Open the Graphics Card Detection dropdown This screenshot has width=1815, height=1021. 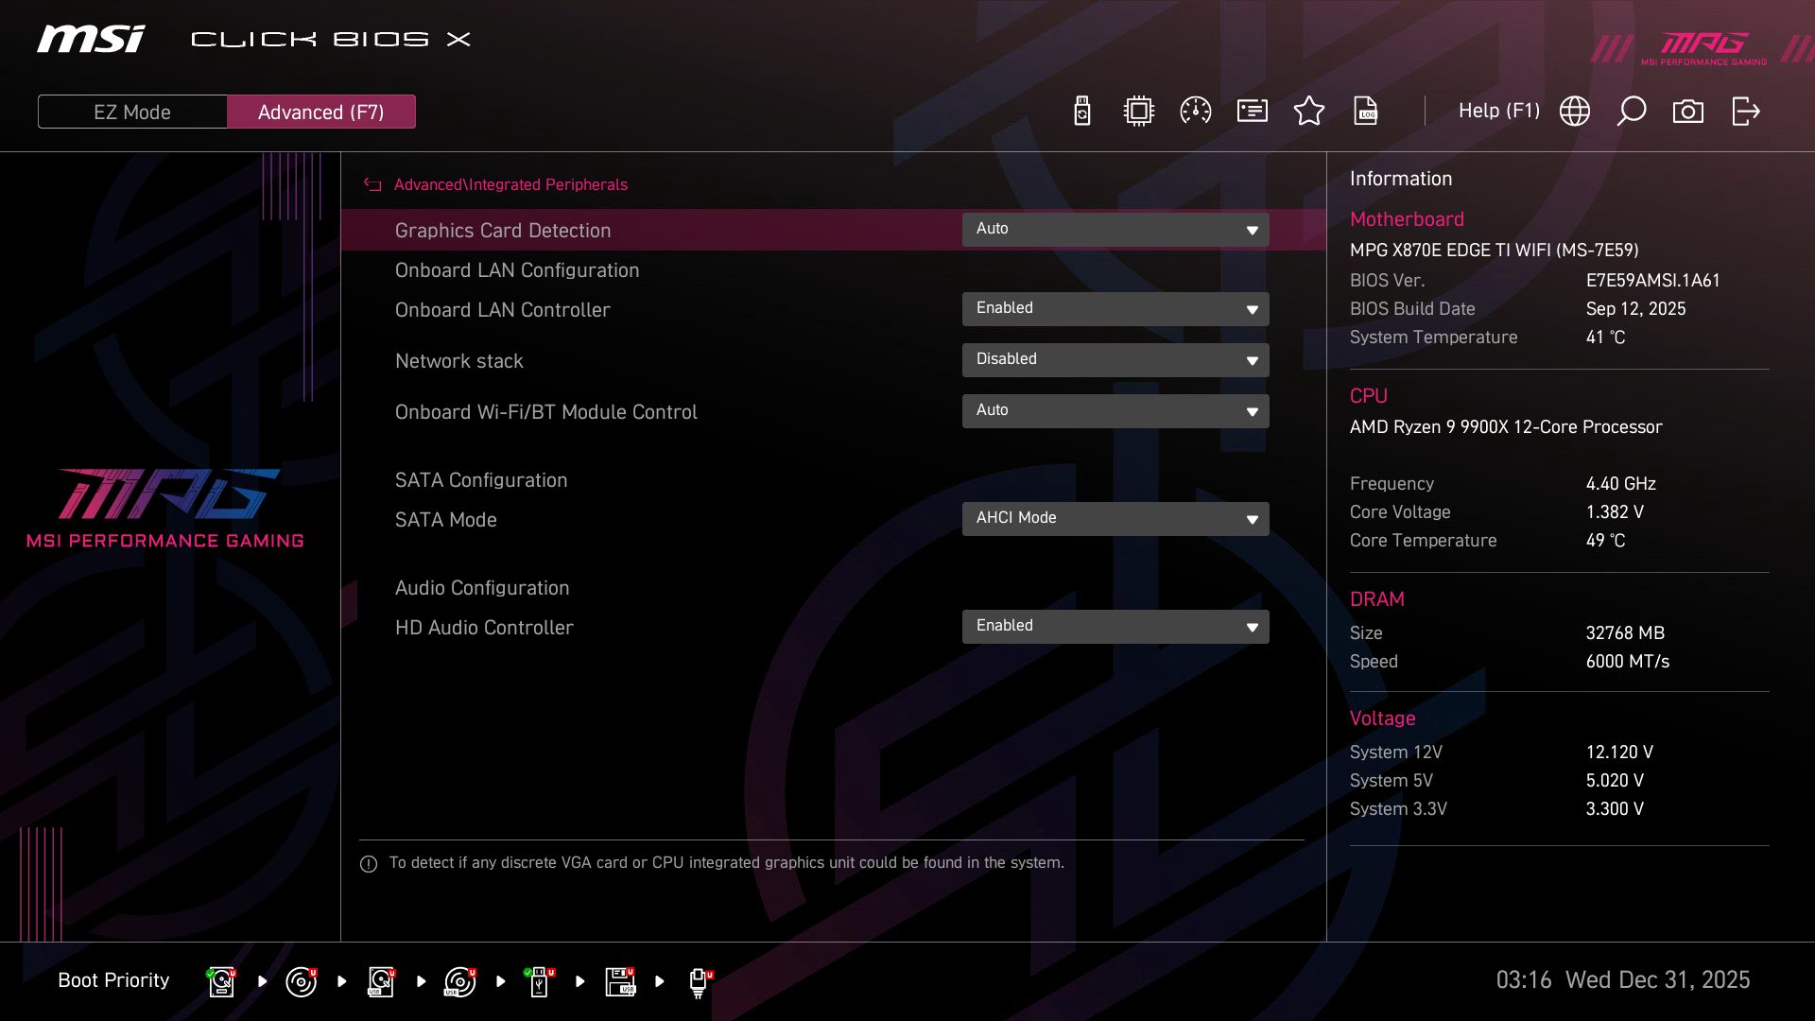[1115, 229]
